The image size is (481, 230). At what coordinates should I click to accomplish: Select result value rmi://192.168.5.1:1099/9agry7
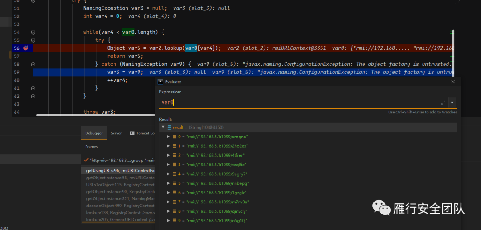pos(216,174)
